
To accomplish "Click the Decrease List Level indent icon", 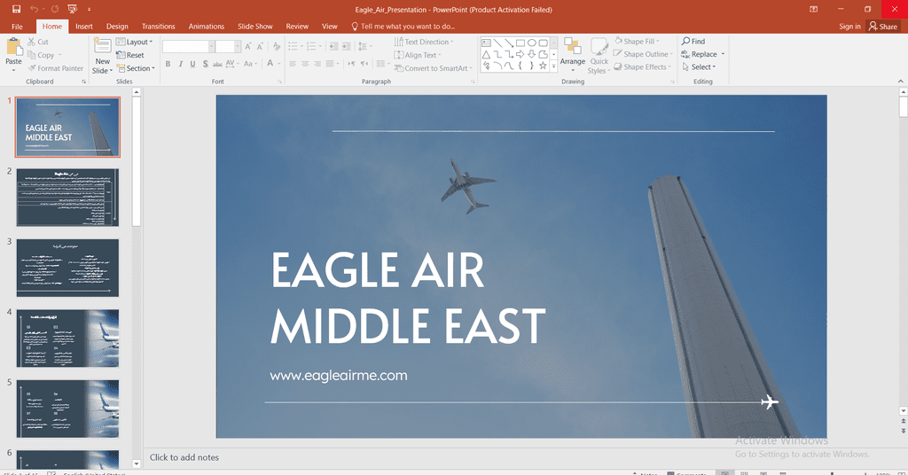I will 333,47.
